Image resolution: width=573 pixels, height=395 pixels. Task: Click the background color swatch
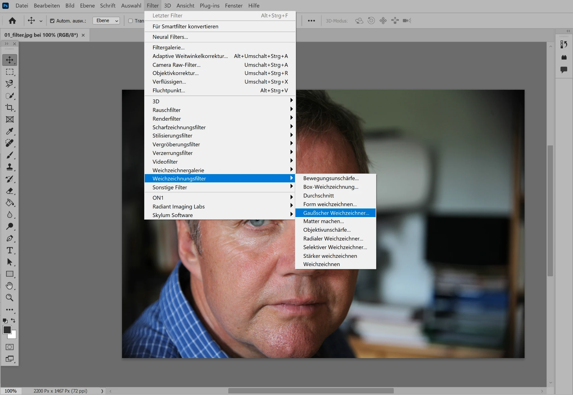coord(13,336)
